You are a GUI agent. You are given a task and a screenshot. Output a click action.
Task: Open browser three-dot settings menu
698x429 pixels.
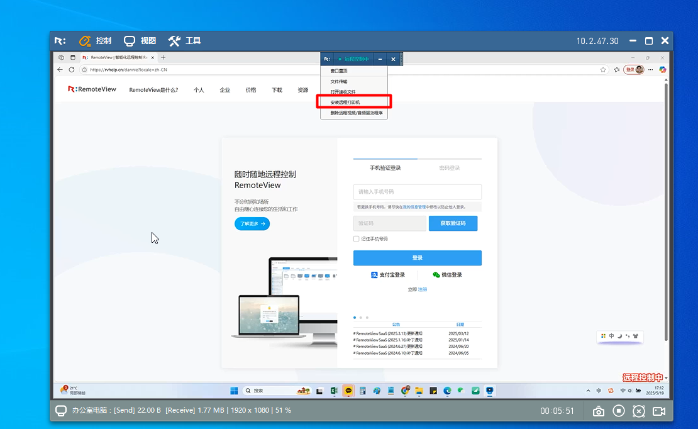tap(650, 69)
